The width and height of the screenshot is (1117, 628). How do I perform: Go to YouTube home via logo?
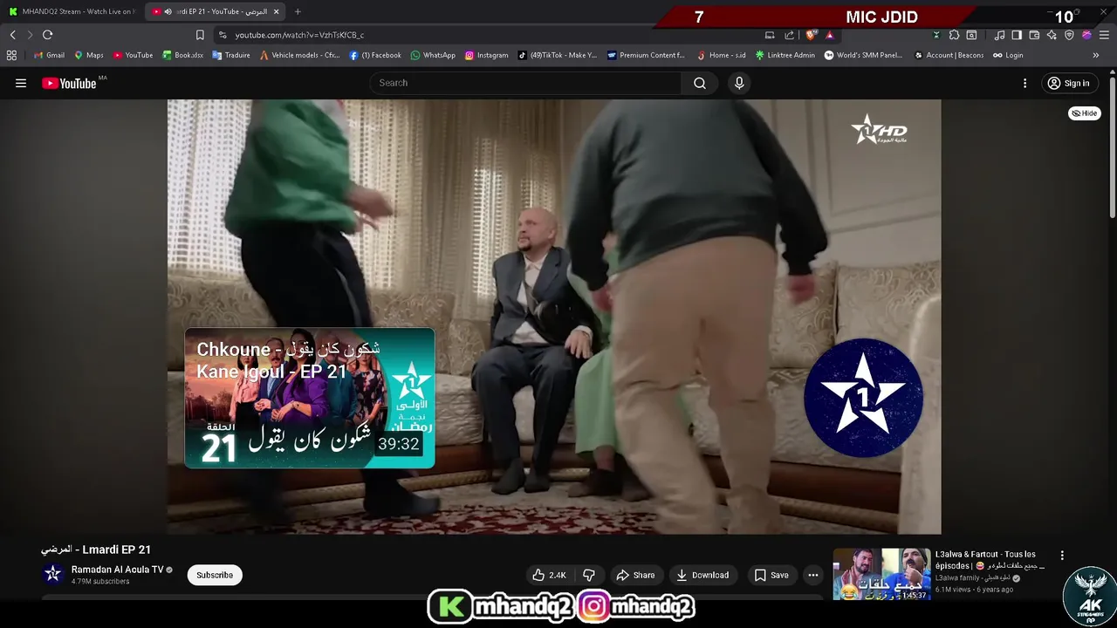coord(69,83)
